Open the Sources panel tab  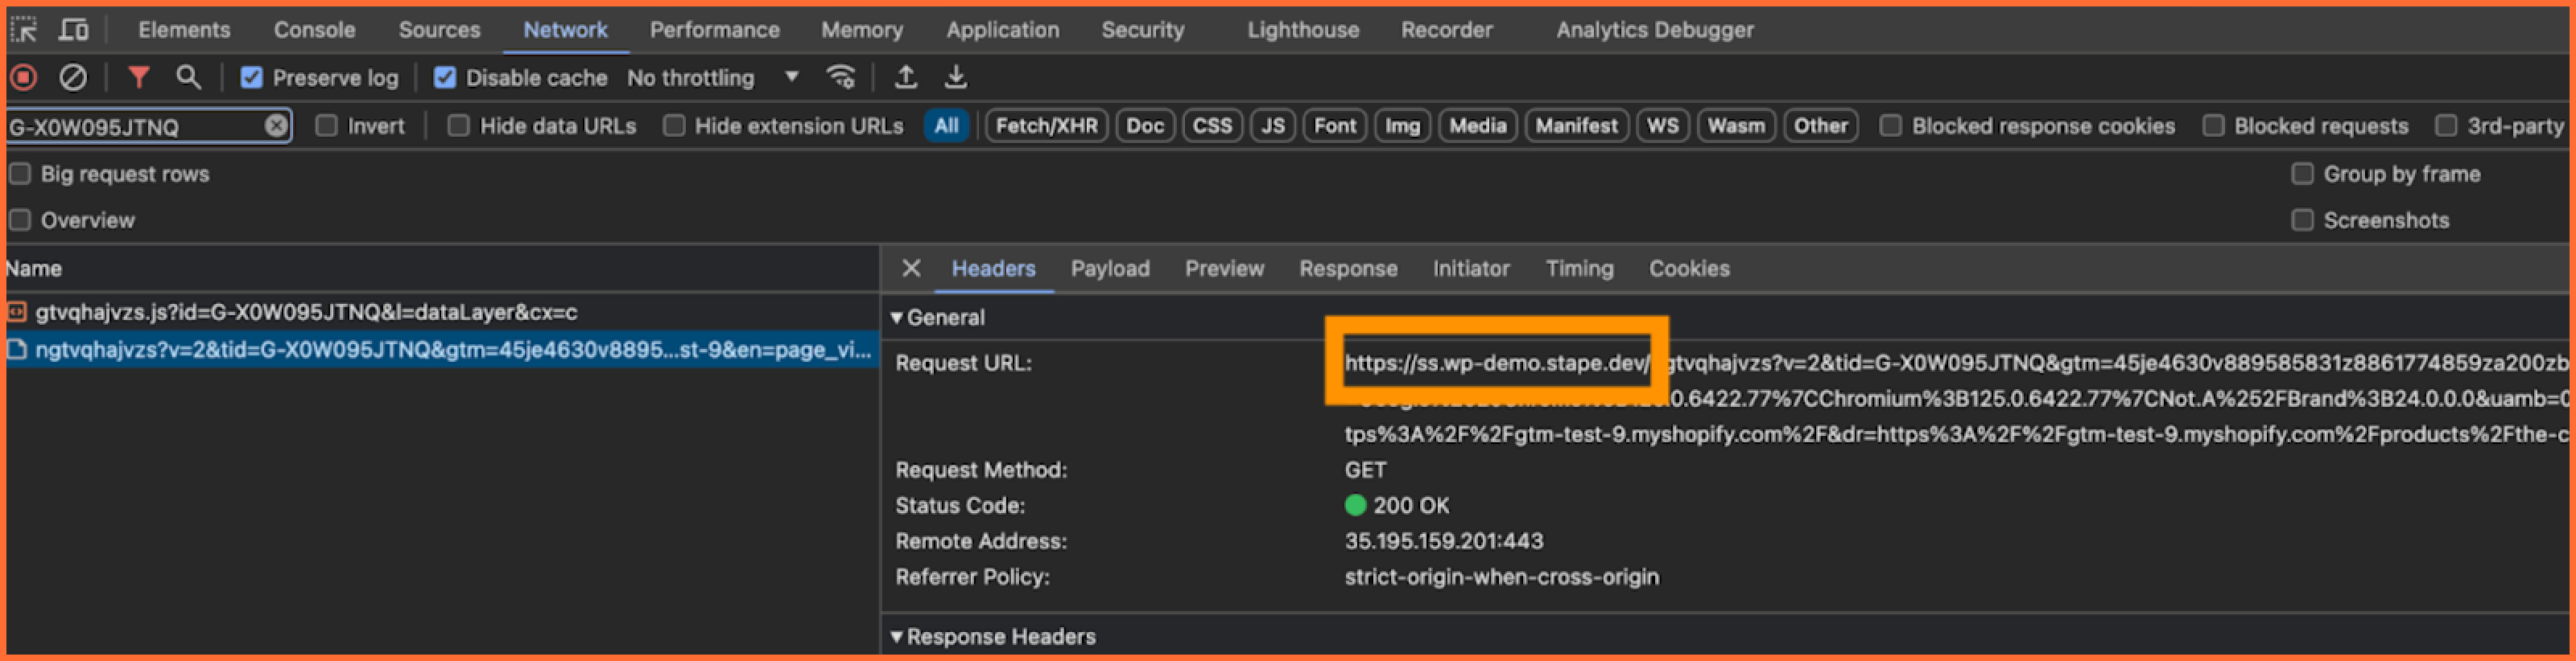[440, 30]
